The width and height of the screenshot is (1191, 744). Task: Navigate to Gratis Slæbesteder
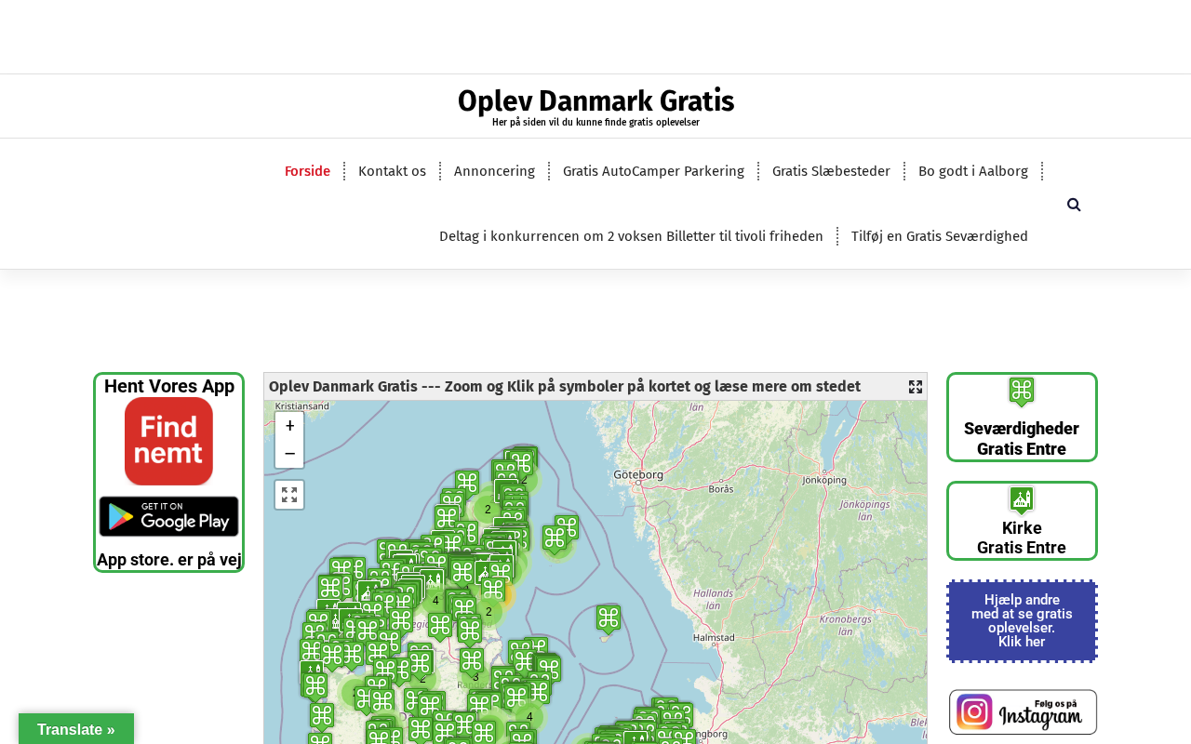[831, 171]
